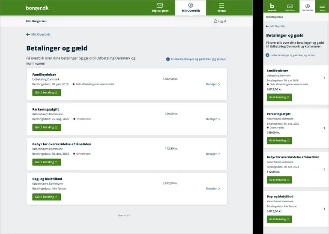This screenshot has width=329, height=234.
Task: Open the mobile Parkeringsafgift chevron arrow
Action: [324, 128]
